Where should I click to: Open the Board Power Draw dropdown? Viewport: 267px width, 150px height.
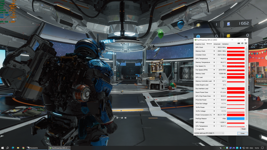[214, 92]
